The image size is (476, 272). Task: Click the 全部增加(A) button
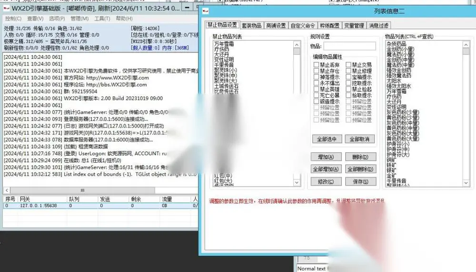(326, 169)
